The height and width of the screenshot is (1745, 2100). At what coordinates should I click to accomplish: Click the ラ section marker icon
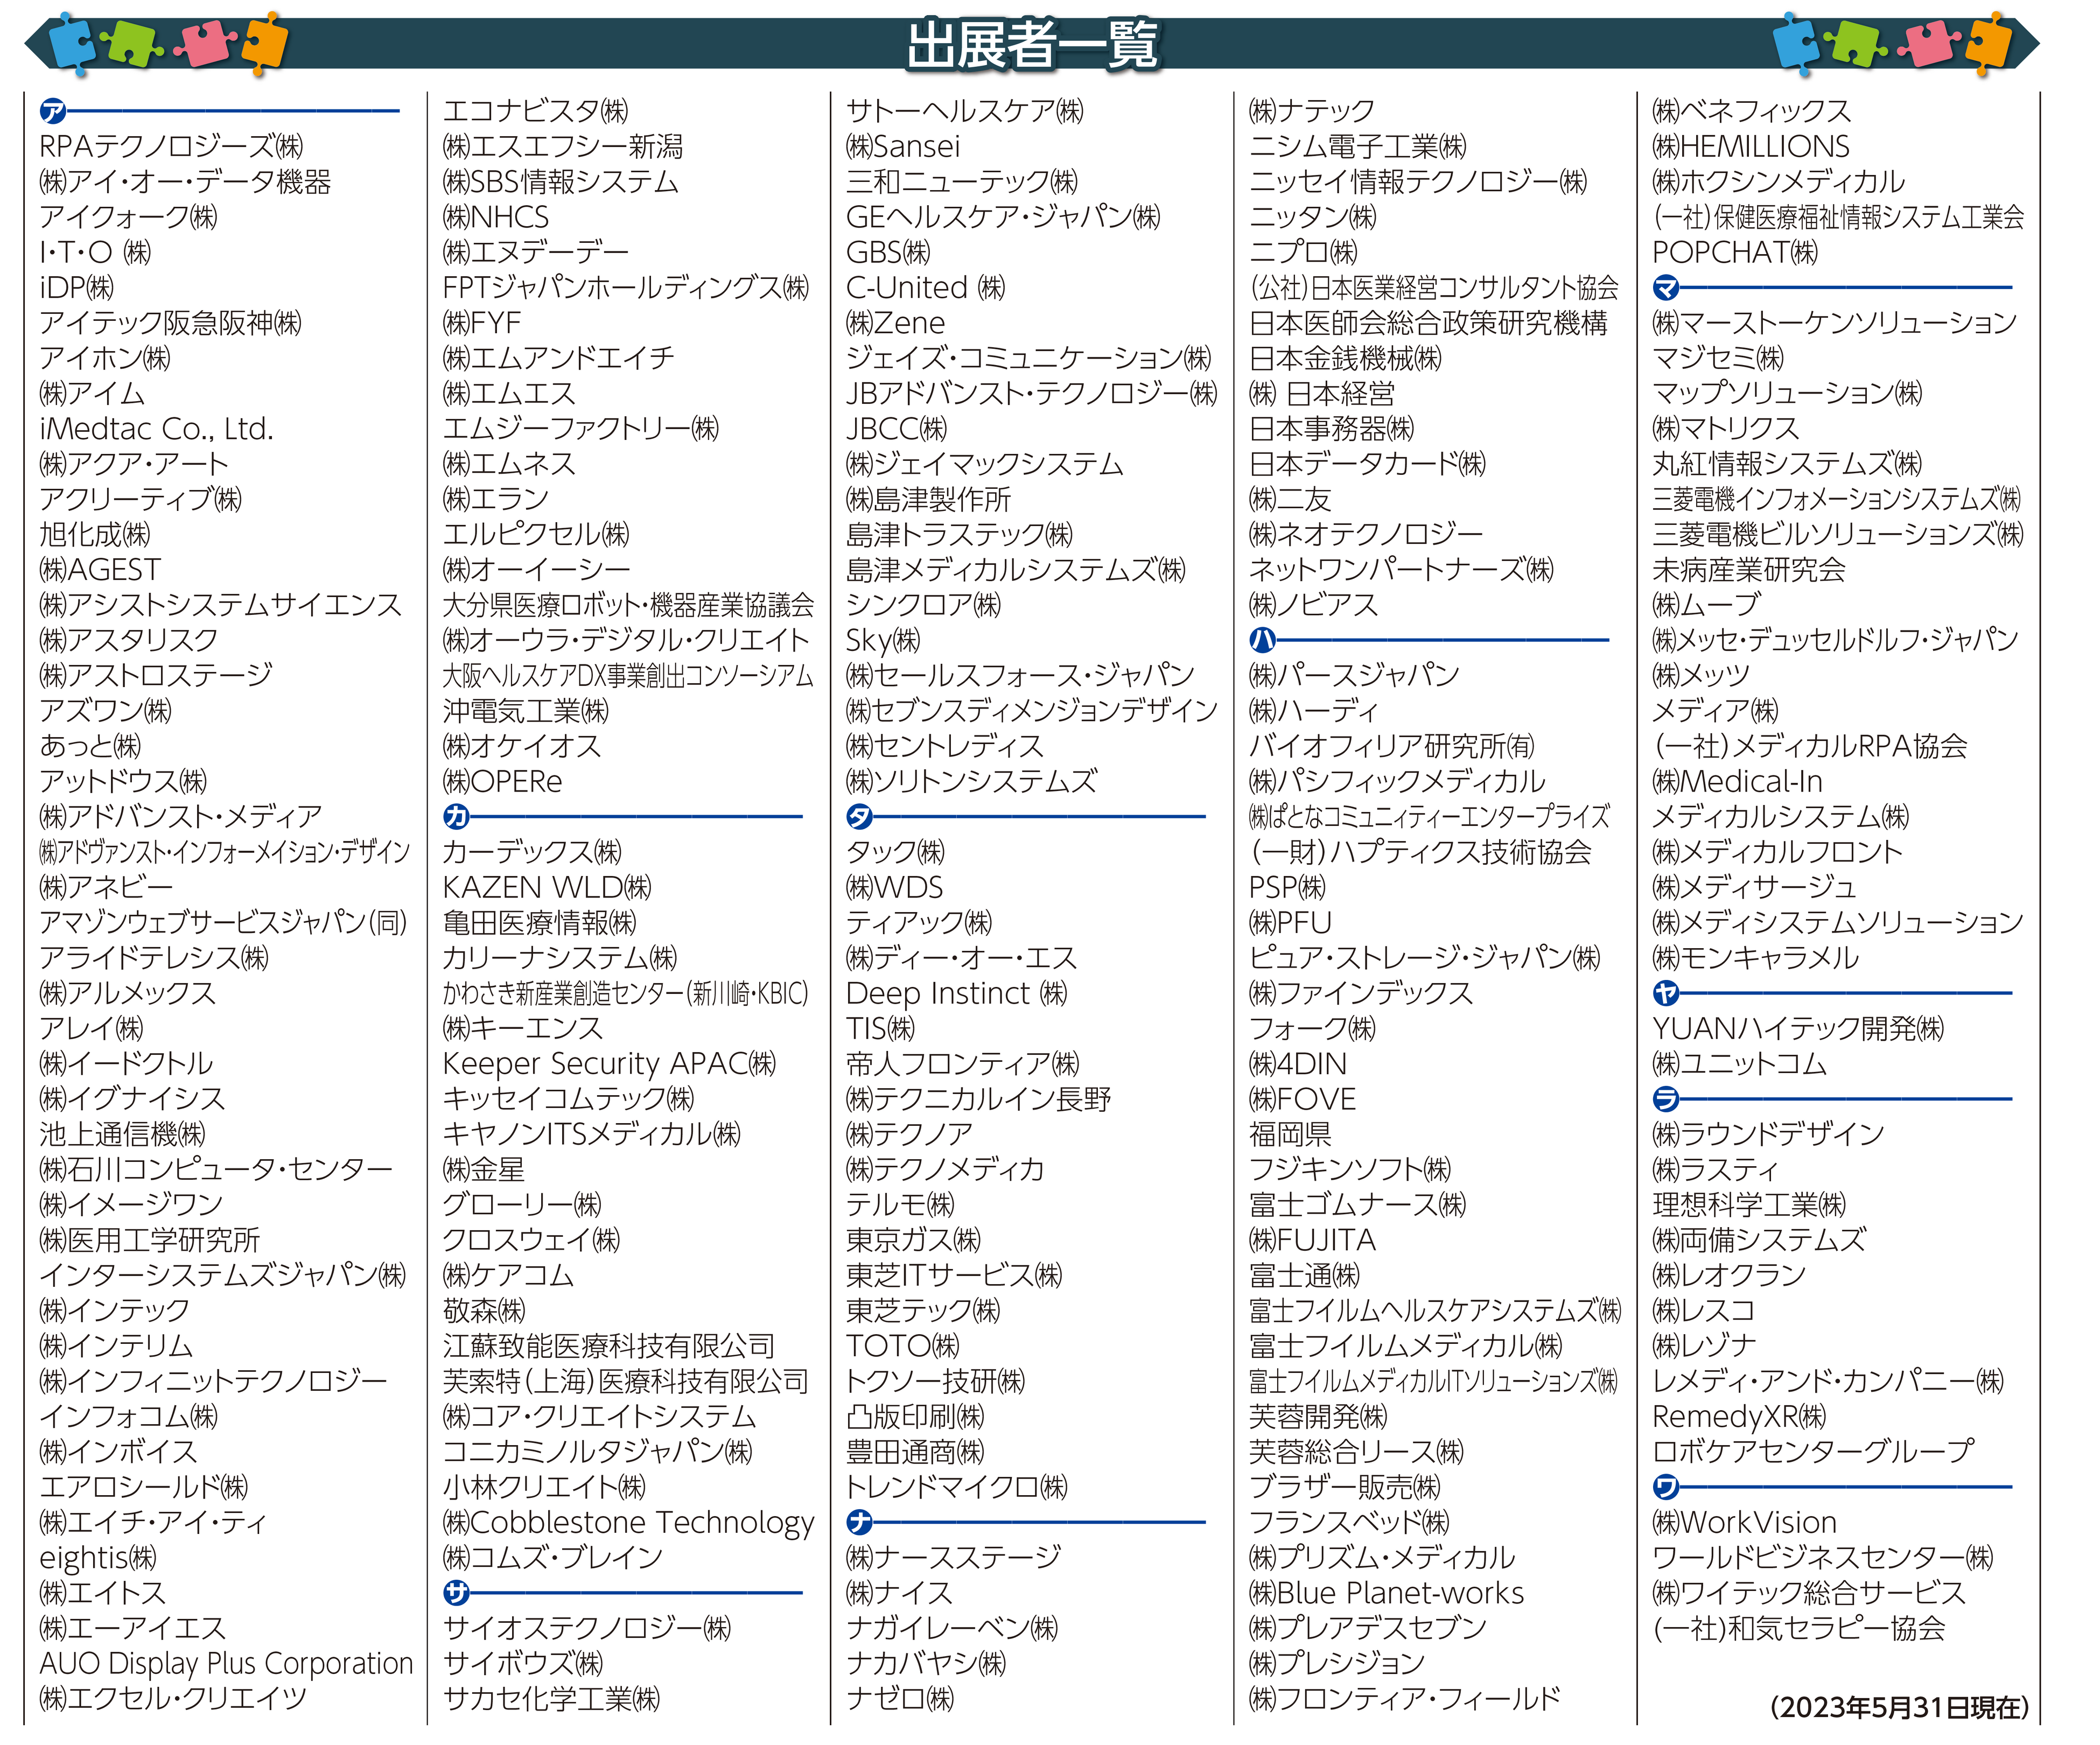click(x=1666, y=1099)
